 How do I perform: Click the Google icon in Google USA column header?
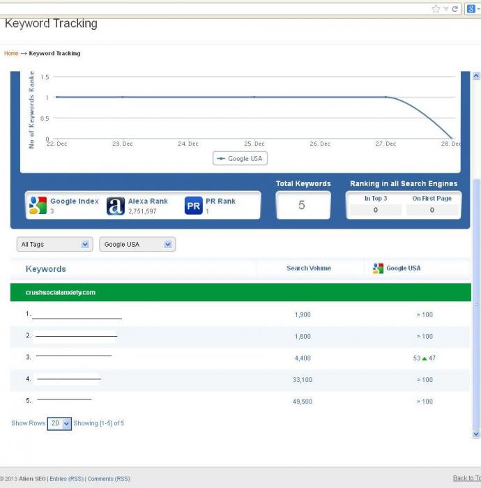378,268
